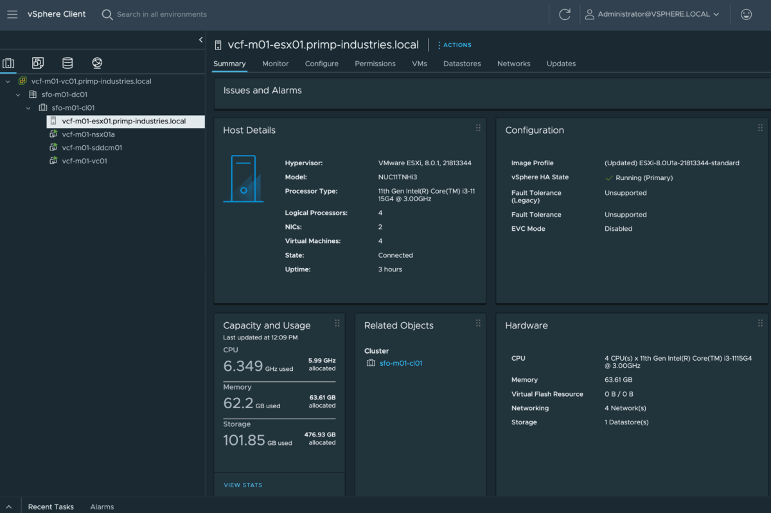Click the Virtual Flash Resource value 0 B / 0 B
This screenshot has width=771, height=513.
pyautogui.click(x=619, y=394)
